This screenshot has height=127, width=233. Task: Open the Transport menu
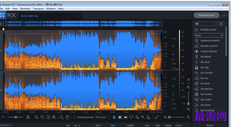coord(38,9)
